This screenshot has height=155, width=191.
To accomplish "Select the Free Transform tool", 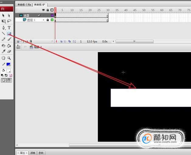I will (x=4, y=21).
